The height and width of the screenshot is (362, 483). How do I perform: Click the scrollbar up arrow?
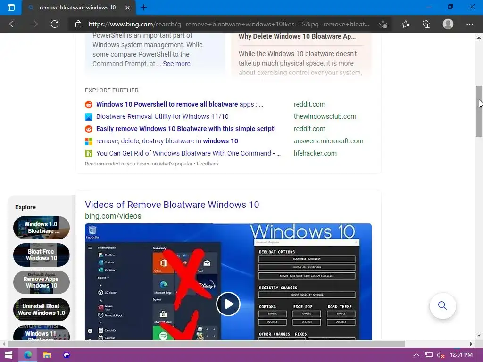pyautogui.click(x=479, y=38)
